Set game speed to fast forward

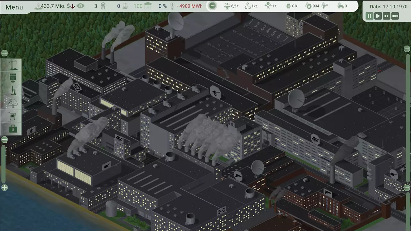pos(386,16)
